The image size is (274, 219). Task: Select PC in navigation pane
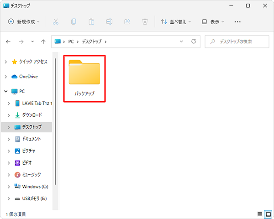tap(22, 91)
